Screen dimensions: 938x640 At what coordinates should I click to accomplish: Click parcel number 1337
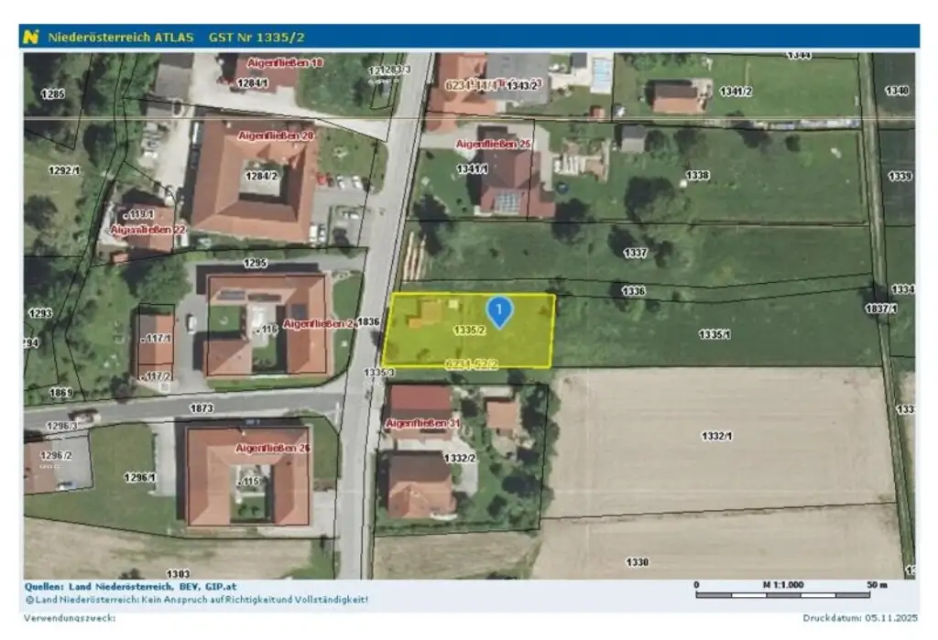tap(635, 253)
